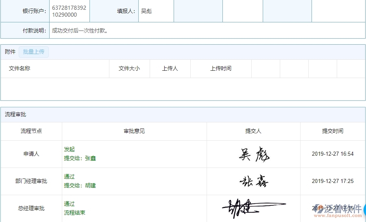The image size is (366, 222).
Task: Click the 提交给：张鑫 text
Action: [80, 158]
